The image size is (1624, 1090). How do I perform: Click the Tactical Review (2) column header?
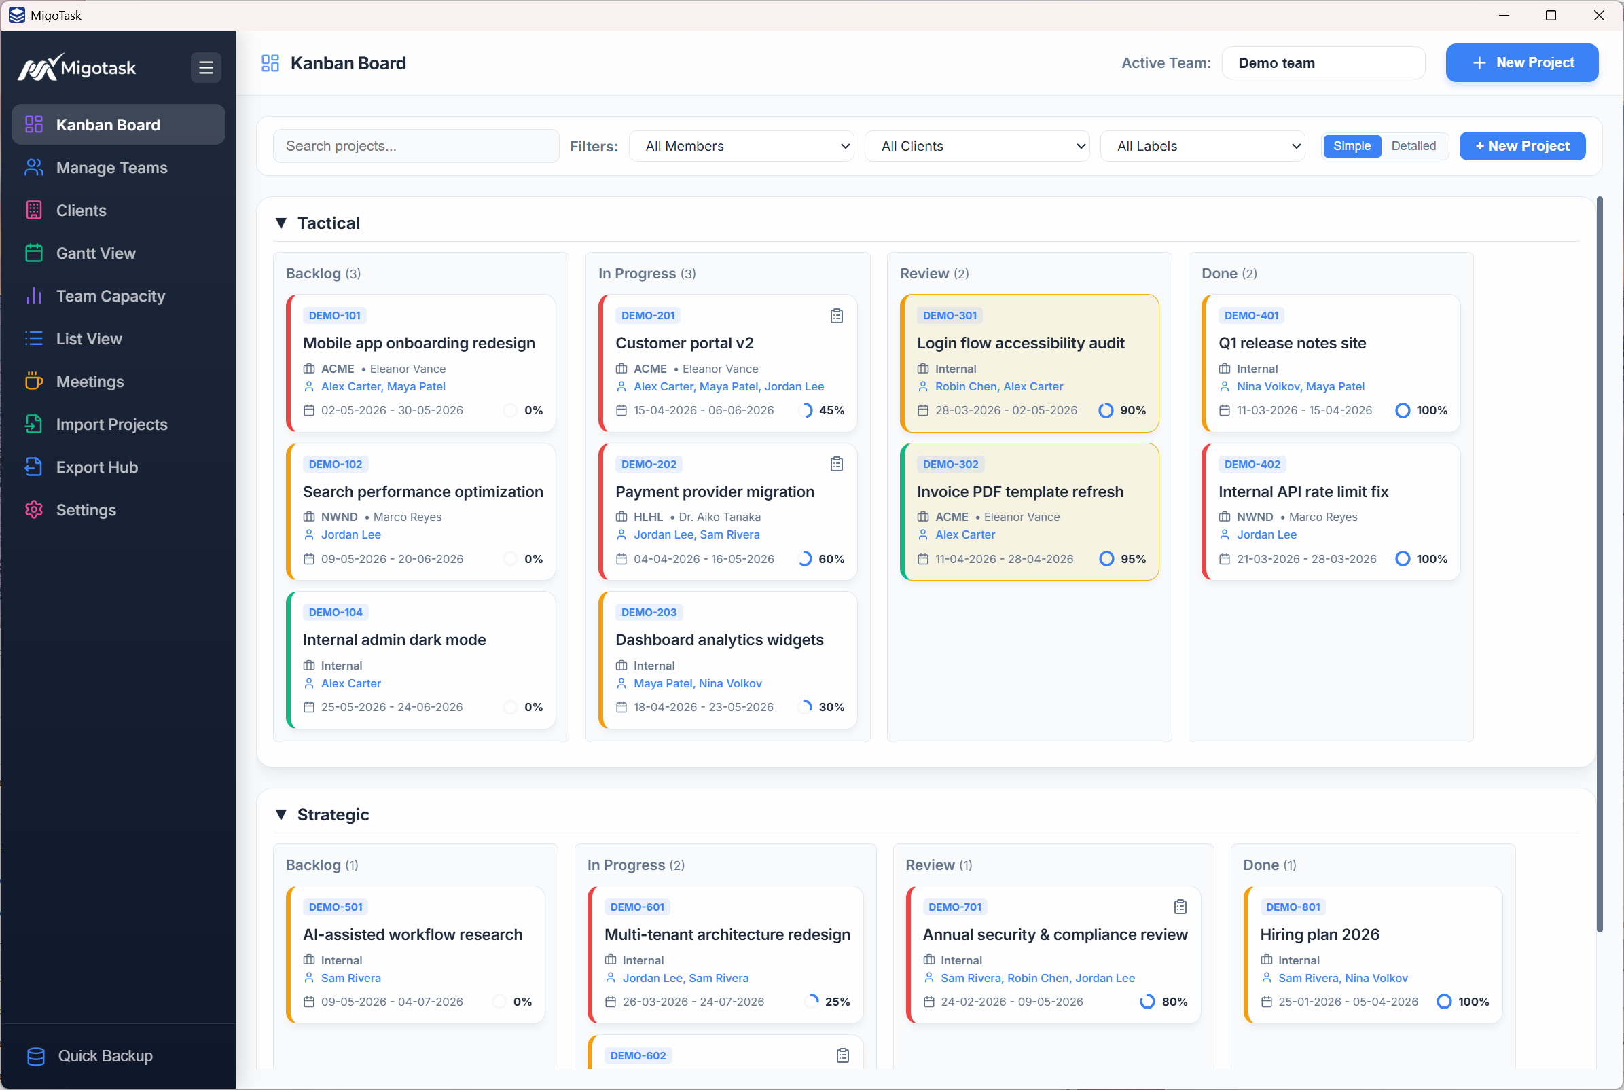[x=935, y=273]
